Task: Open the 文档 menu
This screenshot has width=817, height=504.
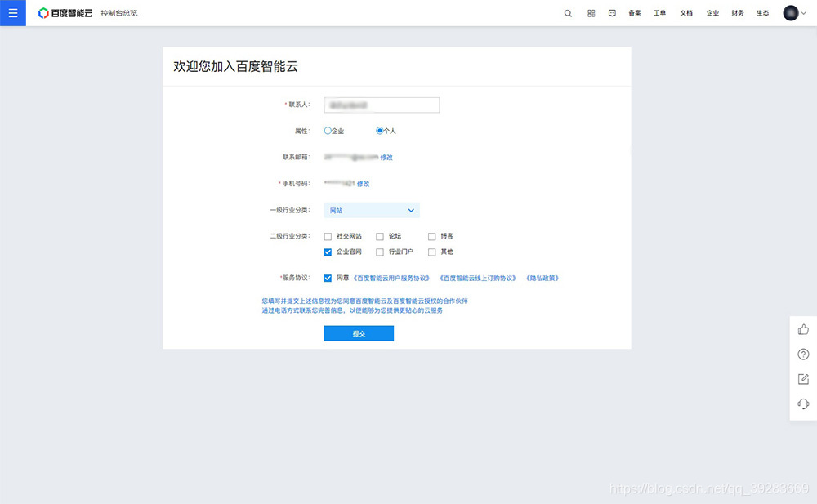Action: [686, 14]
